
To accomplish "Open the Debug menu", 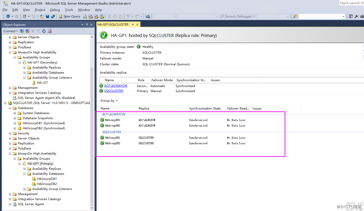I will tap(55, 10).
